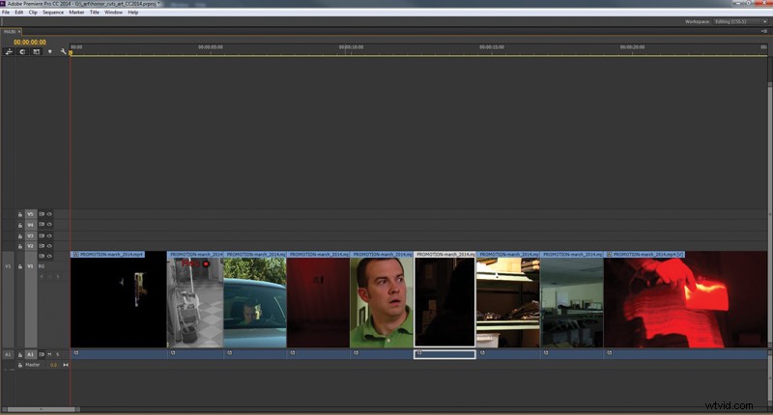This screenshot has width=773, height=415.
Task: Select last clip with red-lit hand
Action: (x=685, y=299)
